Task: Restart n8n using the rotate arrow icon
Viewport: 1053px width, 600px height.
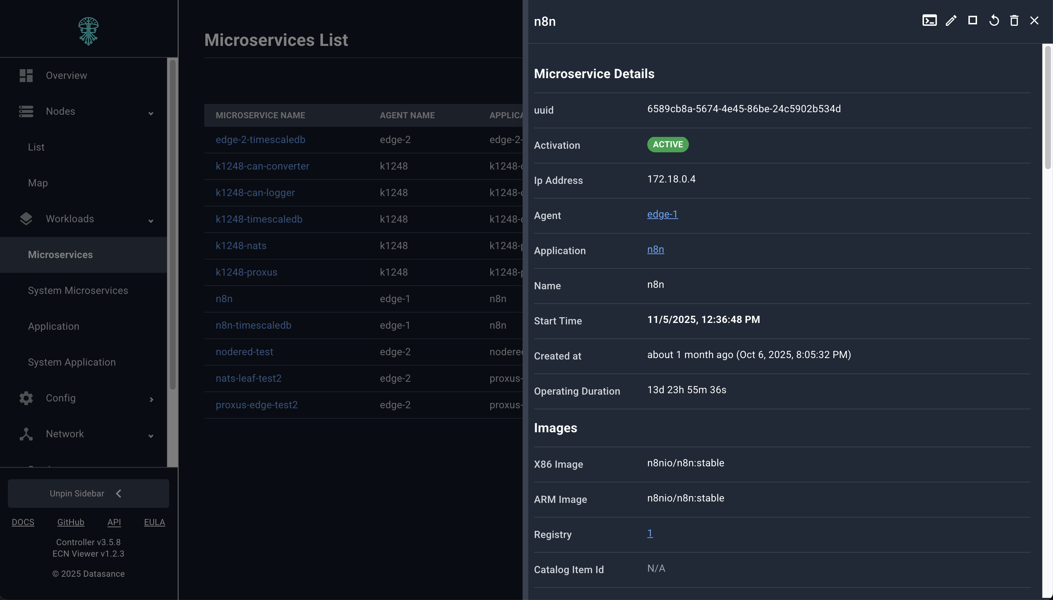Action: click(x=993, y=20)
